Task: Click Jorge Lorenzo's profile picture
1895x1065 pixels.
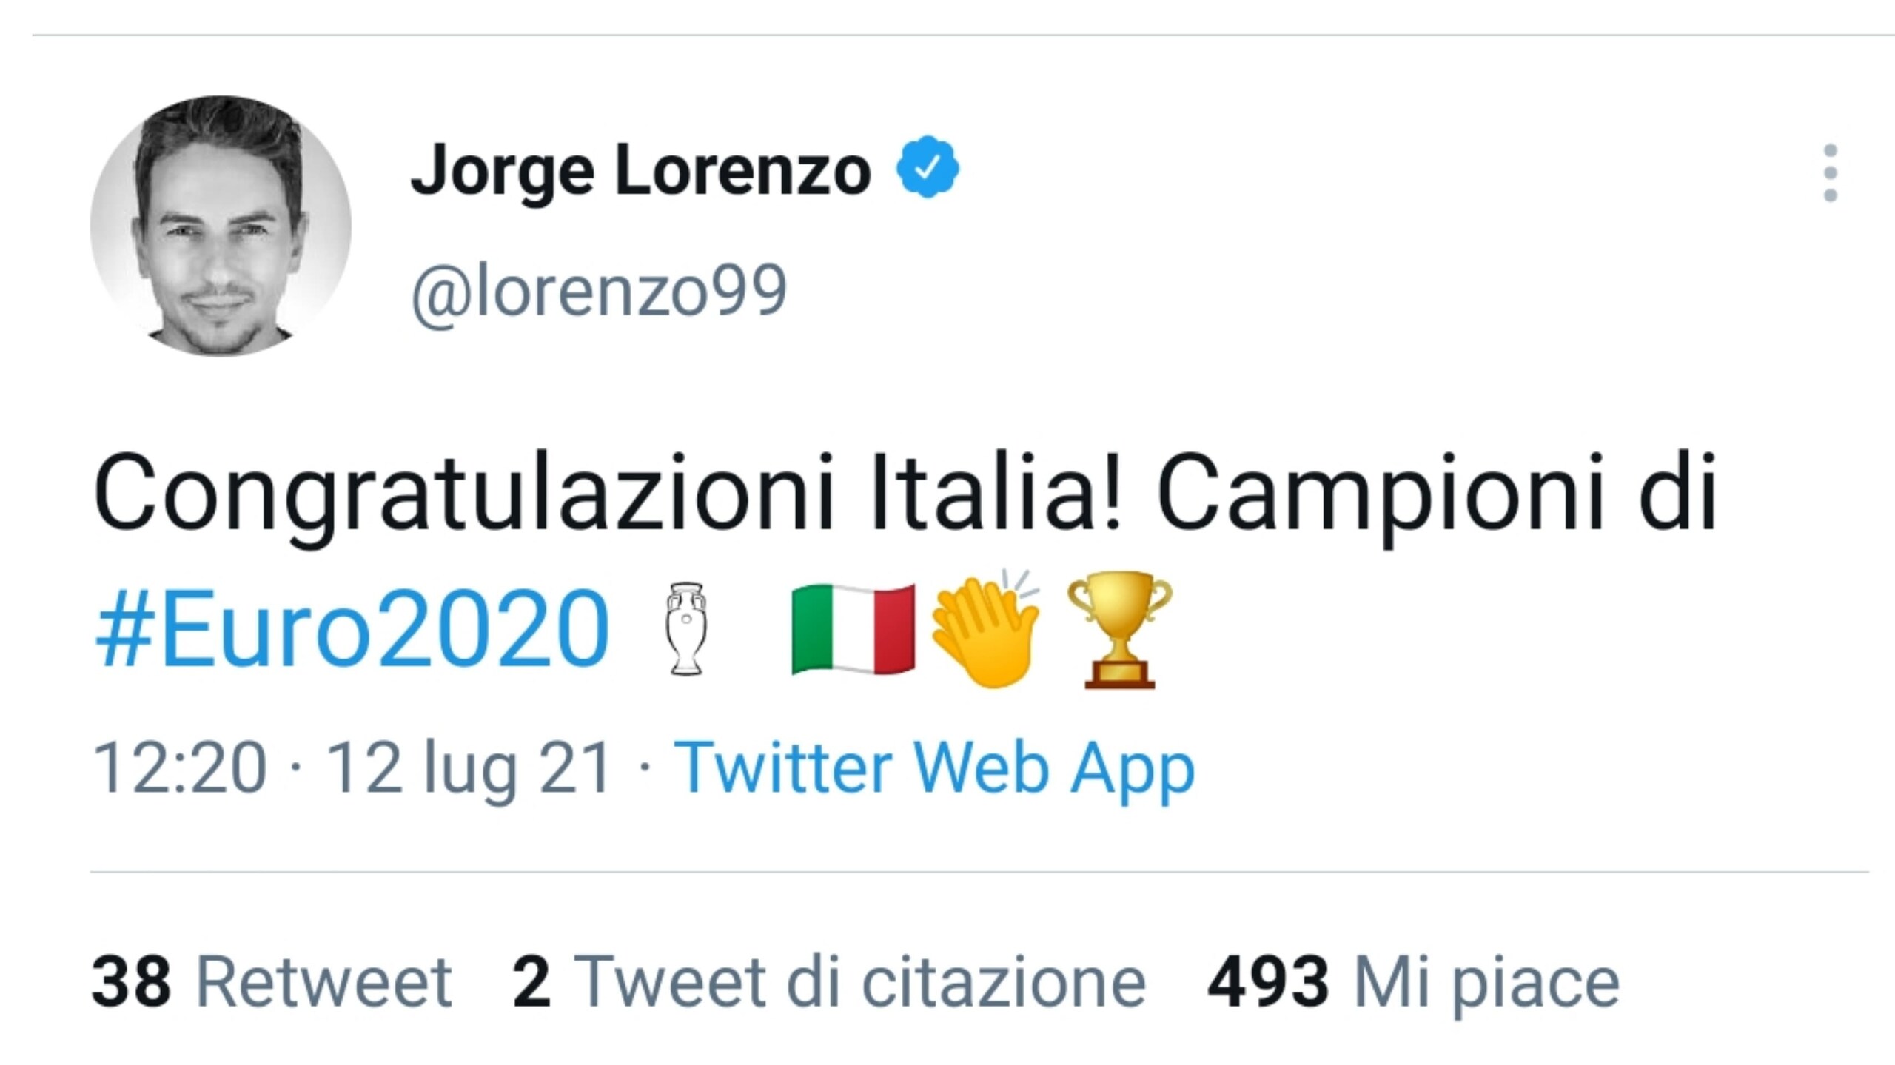Action: [221, 226]
